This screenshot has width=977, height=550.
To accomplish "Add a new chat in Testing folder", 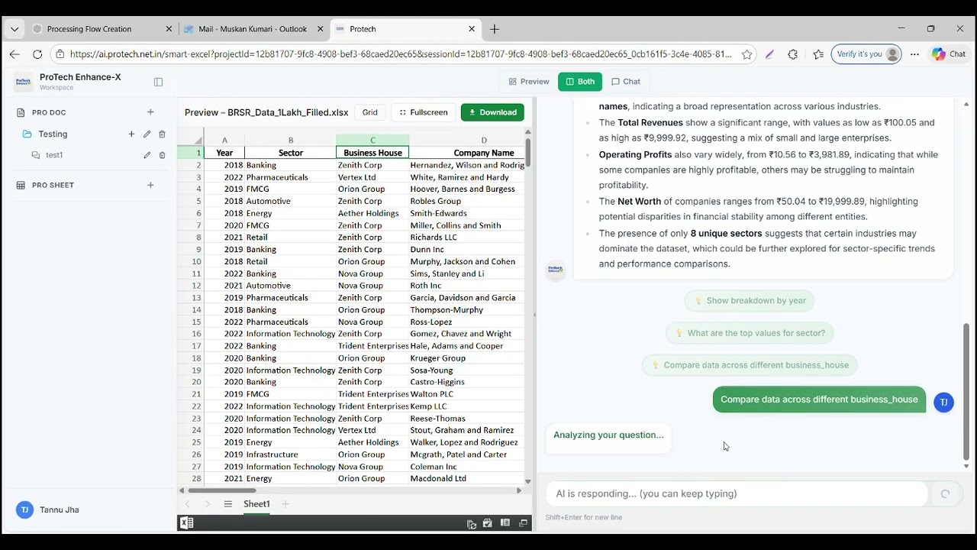I will point(131,134).
